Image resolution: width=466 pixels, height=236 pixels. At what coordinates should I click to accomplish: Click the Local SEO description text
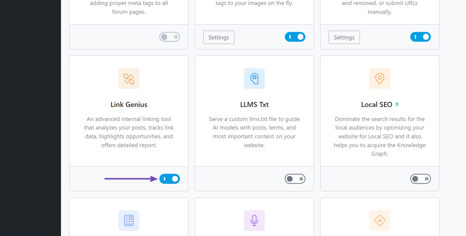click(x=379, y=136)
